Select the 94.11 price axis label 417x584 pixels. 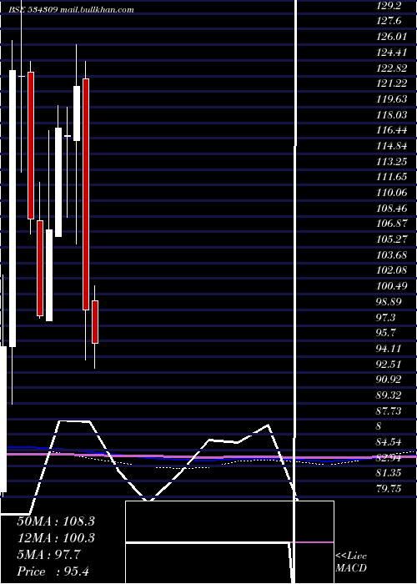[x=389, y=348]
